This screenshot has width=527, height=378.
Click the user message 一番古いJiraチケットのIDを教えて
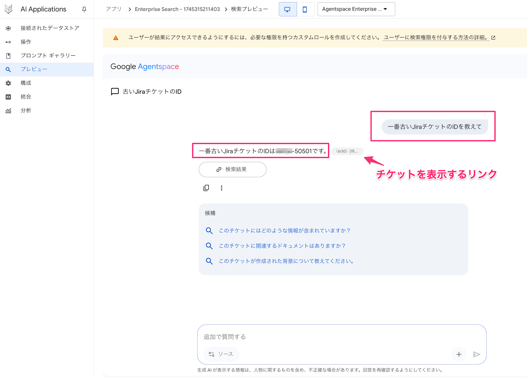pyautogui.click(x=435, y=127)
